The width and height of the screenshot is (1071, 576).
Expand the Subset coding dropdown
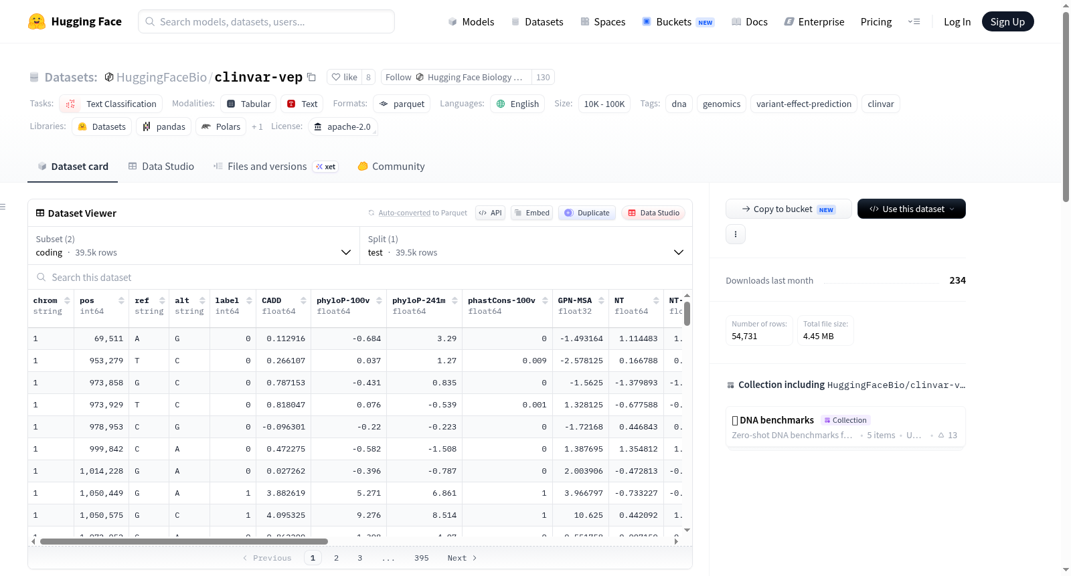pyautogui.click(x=193, y=246)
